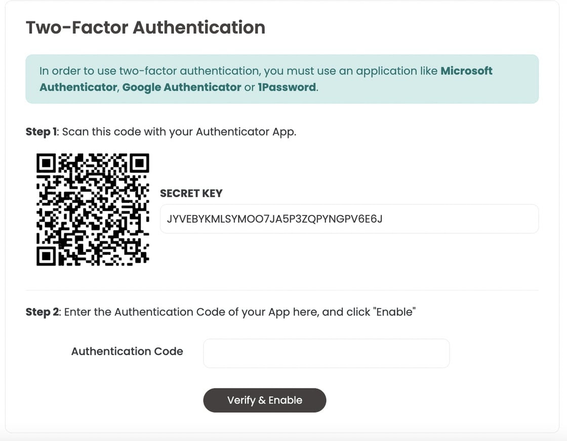
Task: Click the bold Step 1 label
Action: 41,132
